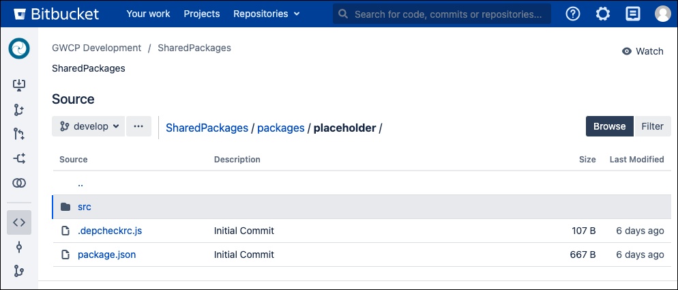The width and height of the screenshot is (678, 290).
Task: Open the user profile avatar
Action: click(x=663, y=14)
